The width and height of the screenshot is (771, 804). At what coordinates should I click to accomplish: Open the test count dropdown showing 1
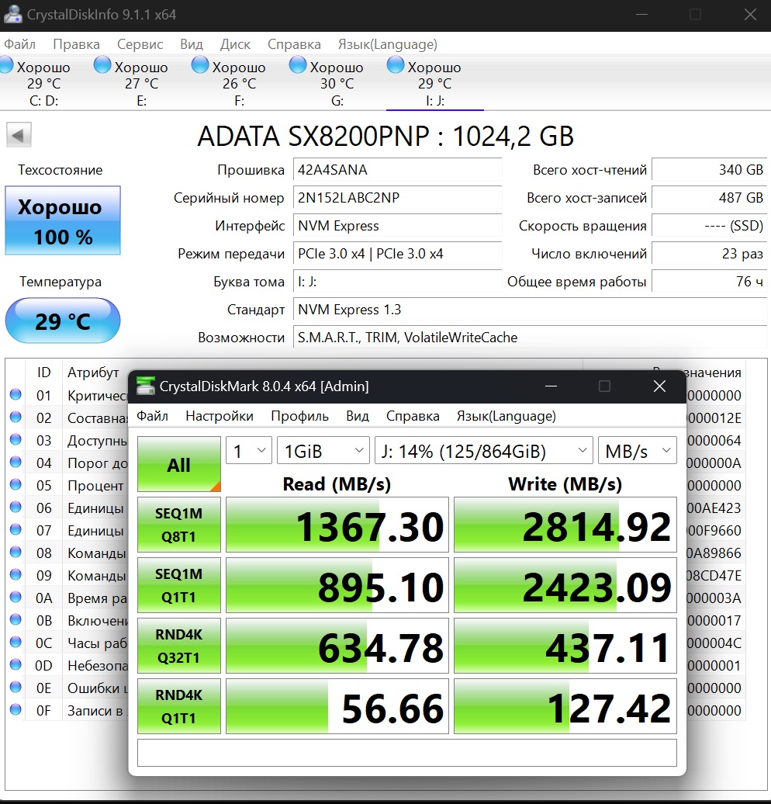point(249,451)
